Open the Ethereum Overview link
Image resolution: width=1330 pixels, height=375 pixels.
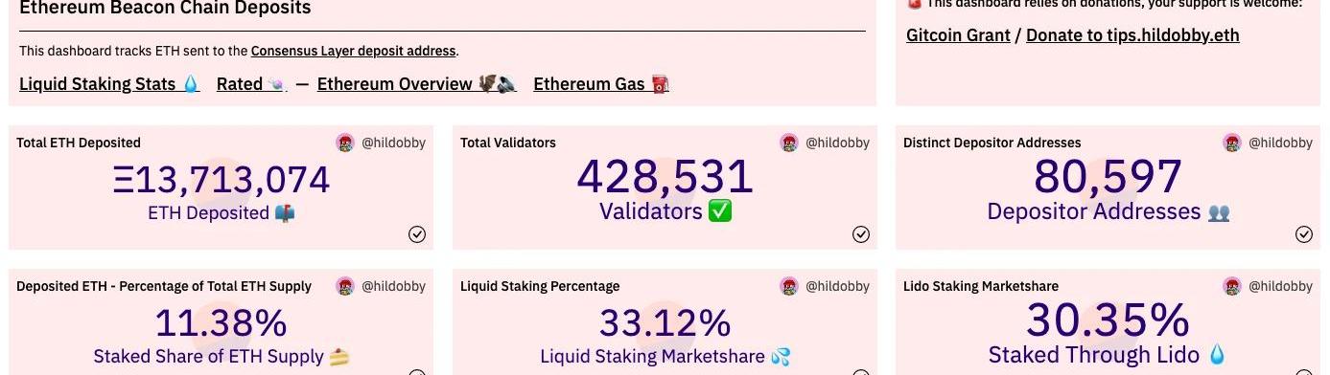tap(417, 84)
